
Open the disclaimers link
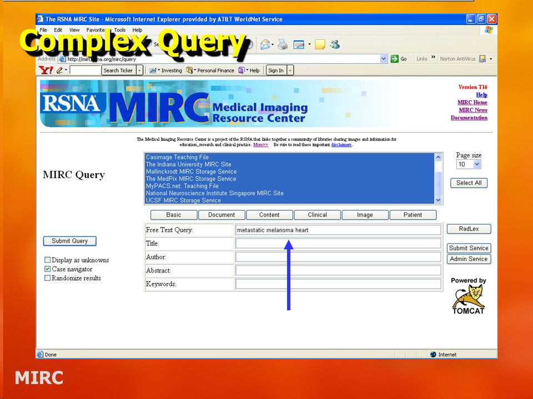point(341,145)
